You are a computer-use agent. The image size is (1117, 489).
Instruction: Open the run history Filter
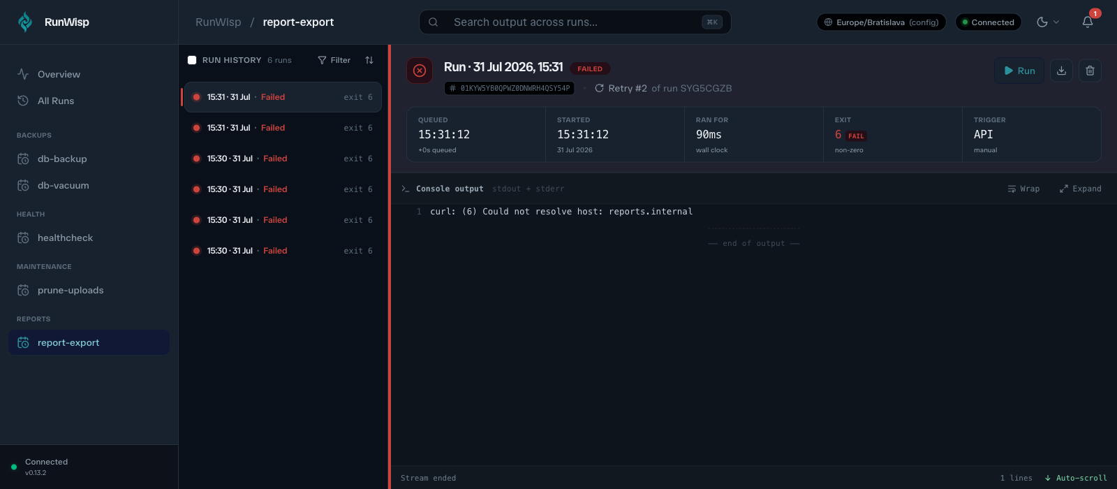334,60
